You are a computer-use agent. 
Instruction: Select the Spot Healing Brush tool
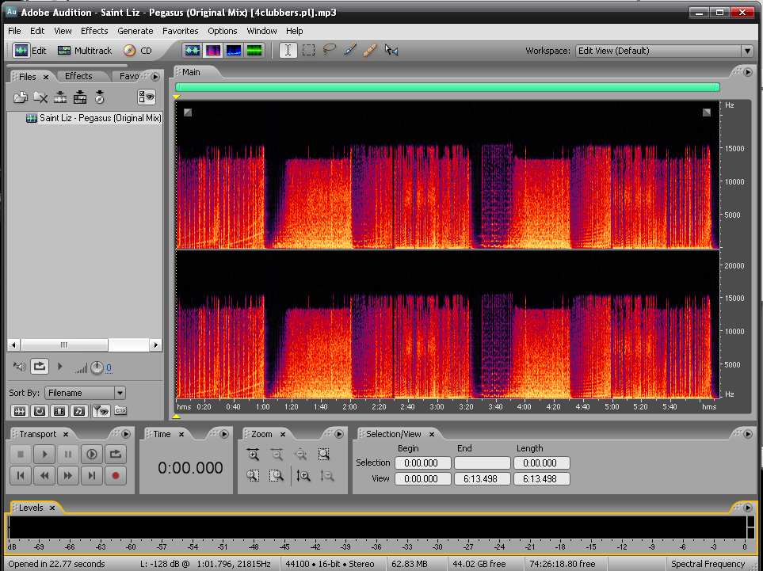[x=370, y=50]
